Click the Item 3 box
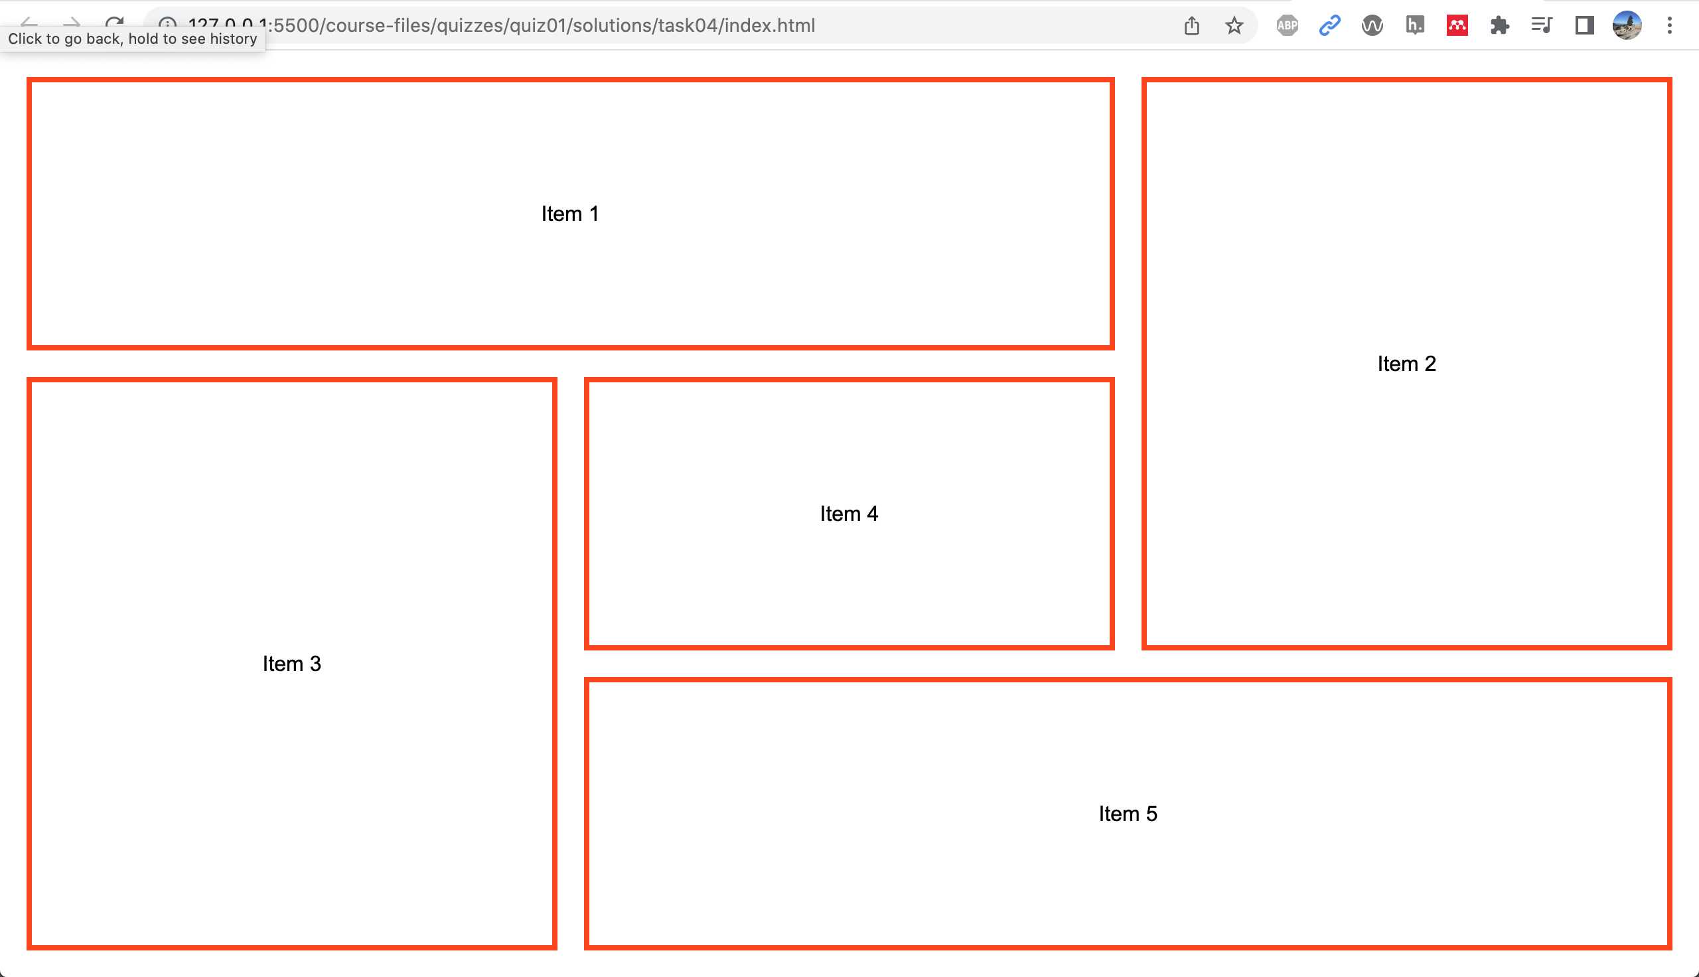The image size is (1699, 977). pos(292,663)
